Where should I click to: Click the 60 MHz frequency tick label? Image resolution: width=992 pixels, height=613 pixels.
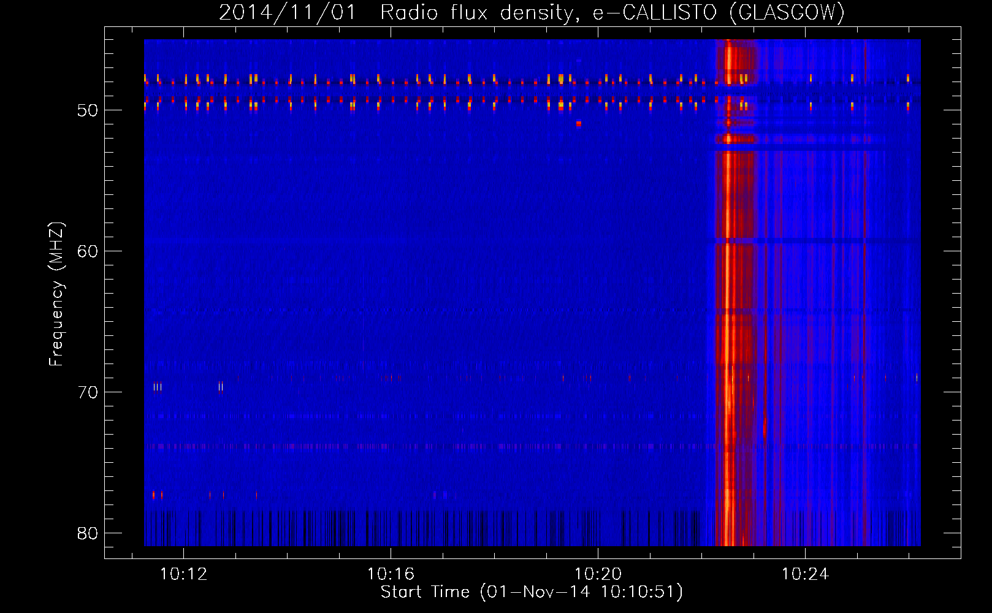[88, 251]
